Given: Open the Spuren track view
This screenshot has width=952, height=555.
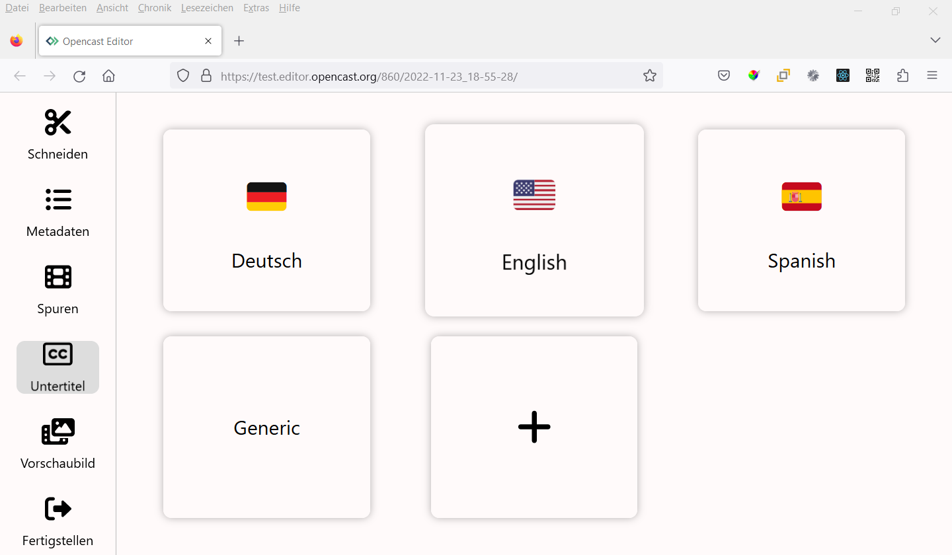Looking at the screenshot, I should point(58,289).
